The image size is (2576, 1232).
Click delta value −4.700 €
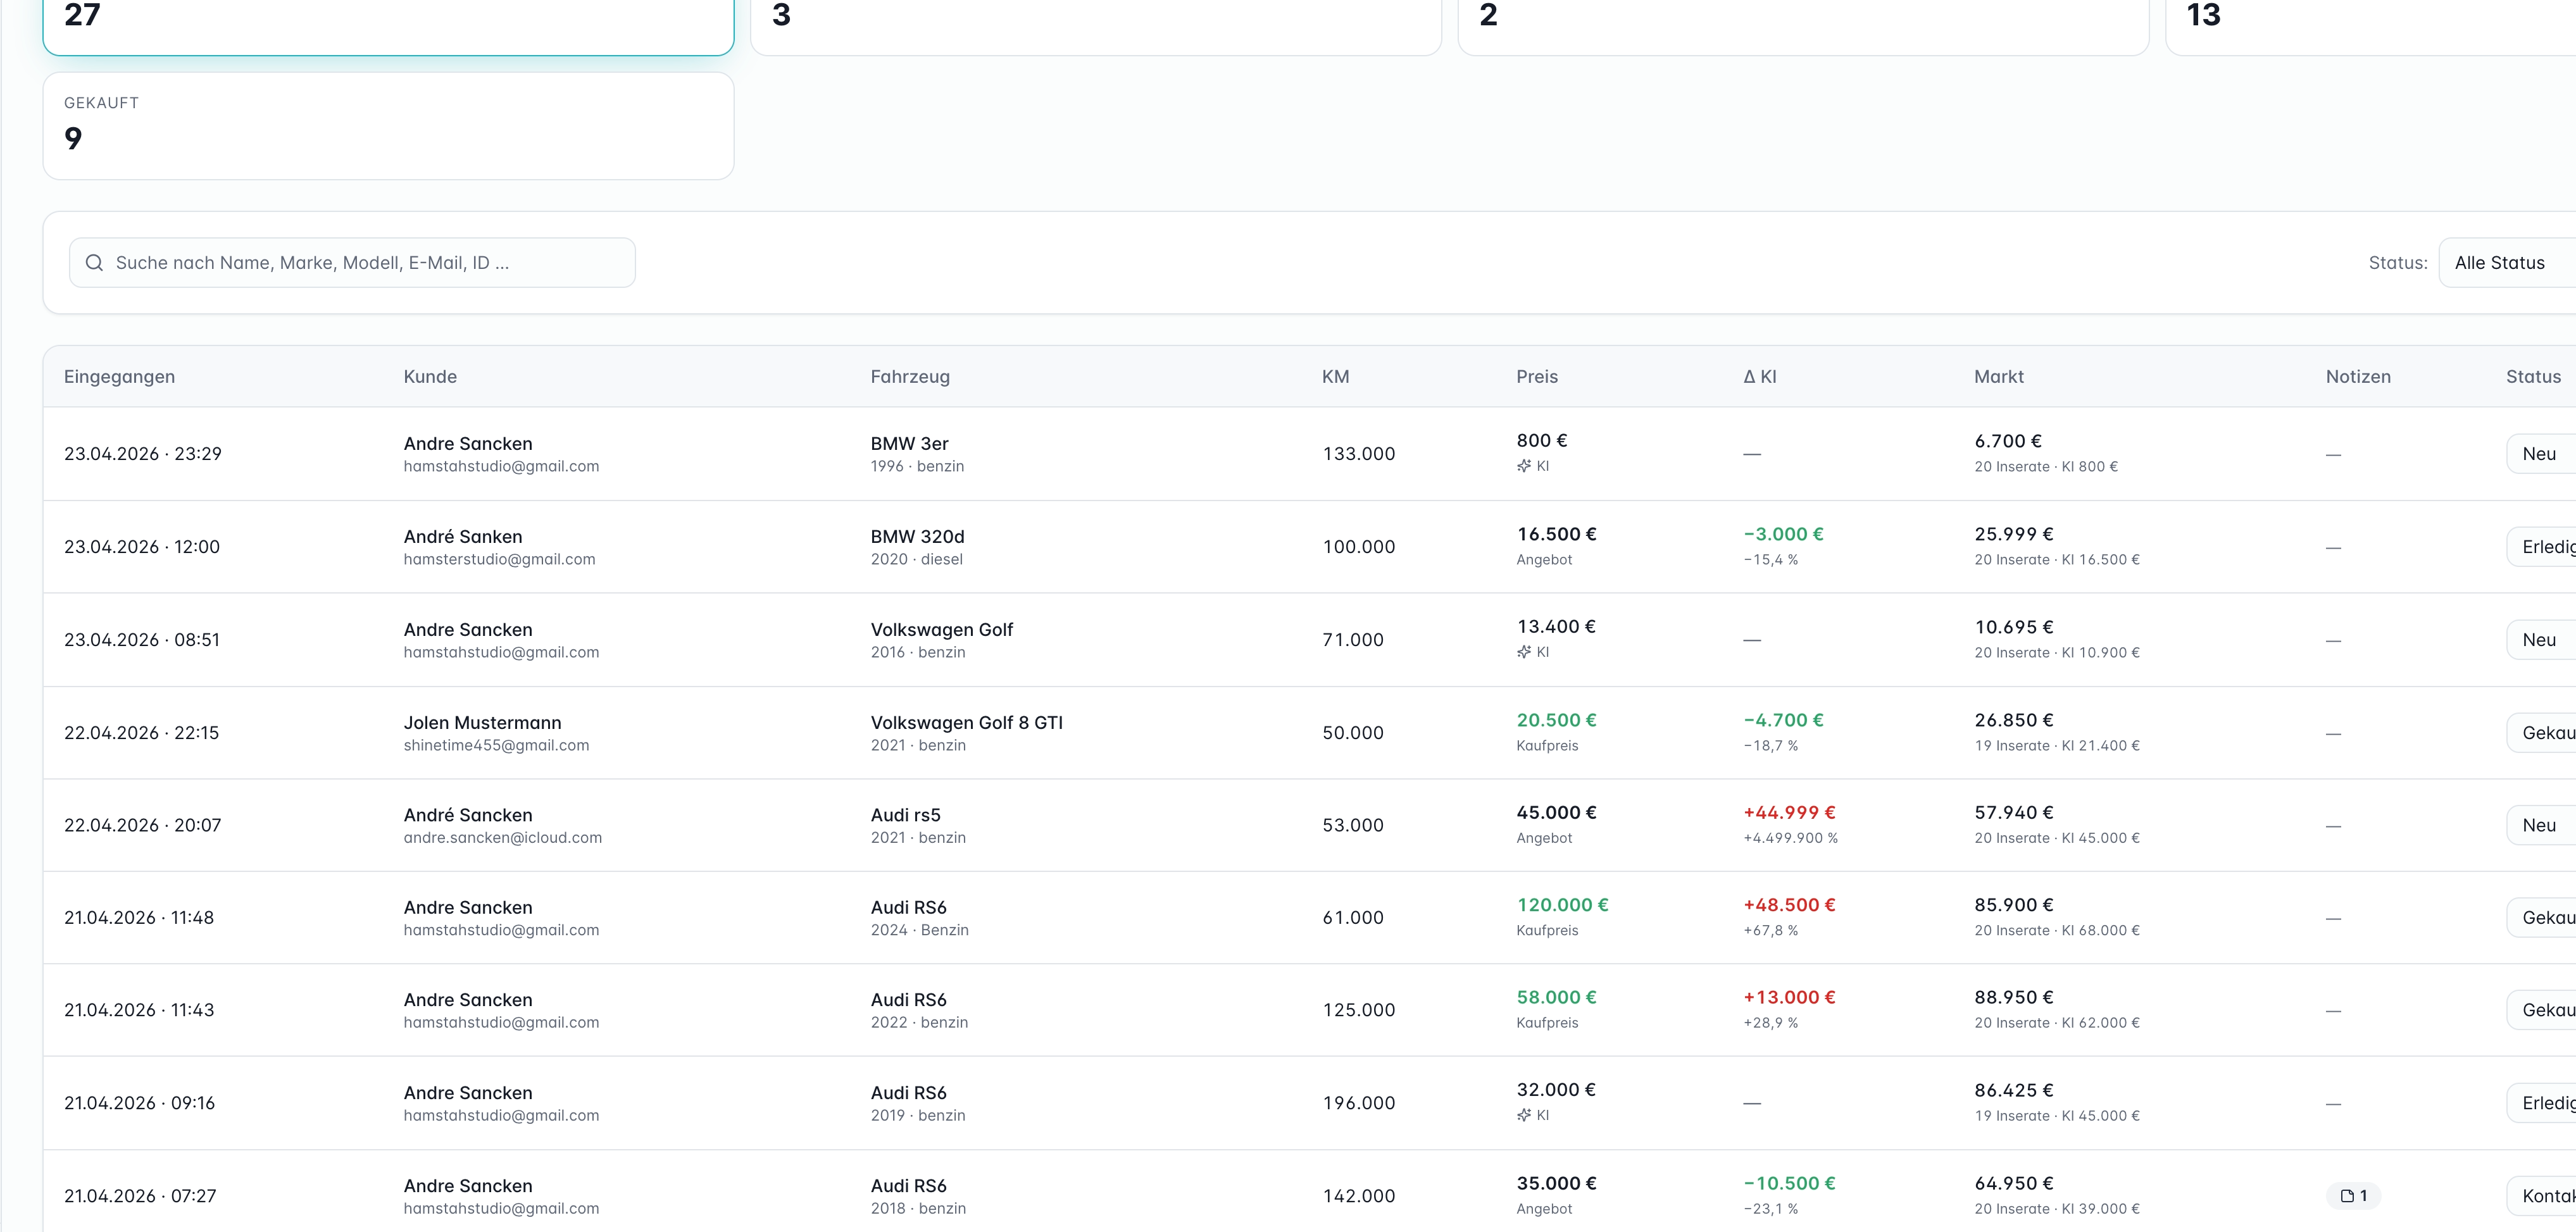point(1783,720)
